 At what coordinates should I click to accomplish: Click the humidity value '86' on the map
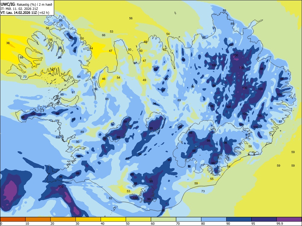pos(61,20)
